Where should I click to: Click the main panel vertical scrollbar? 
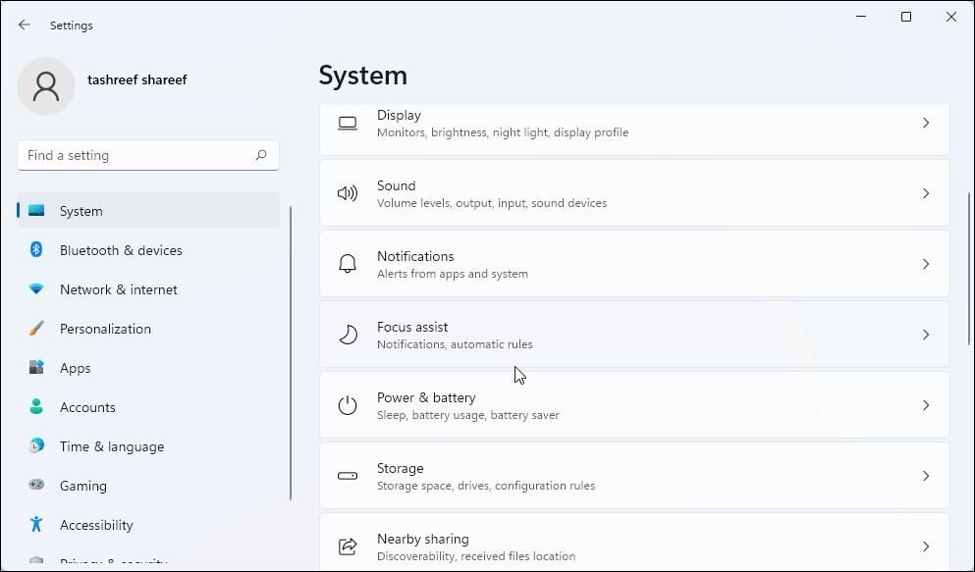(969, 268)
